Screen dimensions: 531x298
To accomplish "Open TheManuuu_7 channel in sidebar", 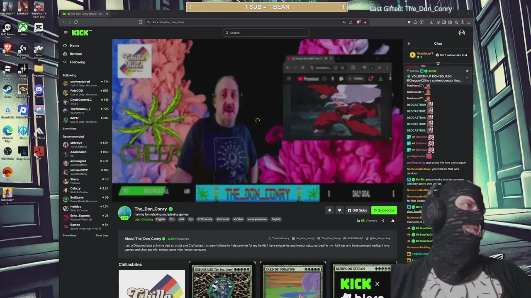I will pyautogui.click(x=85, y=111).
